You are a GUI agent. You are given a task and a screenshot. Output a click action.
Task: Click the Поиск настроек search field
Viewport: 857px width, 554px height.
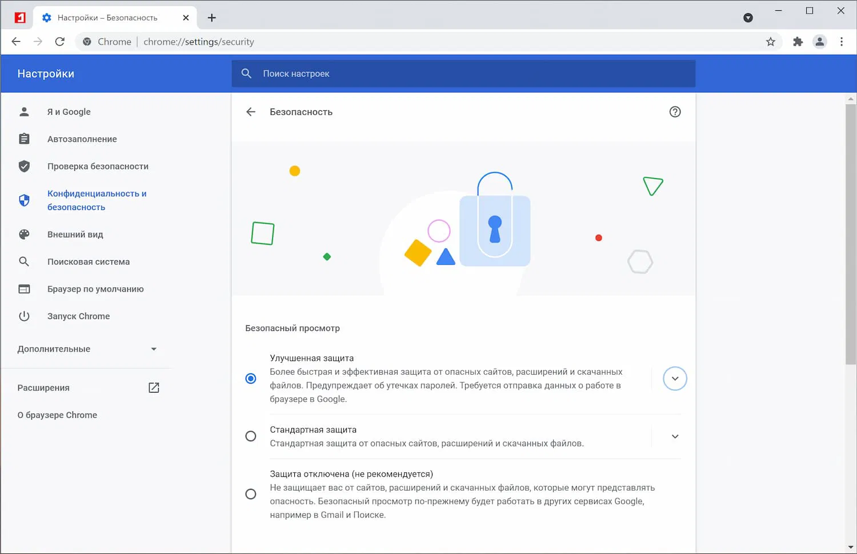click(x=463, y=74)
